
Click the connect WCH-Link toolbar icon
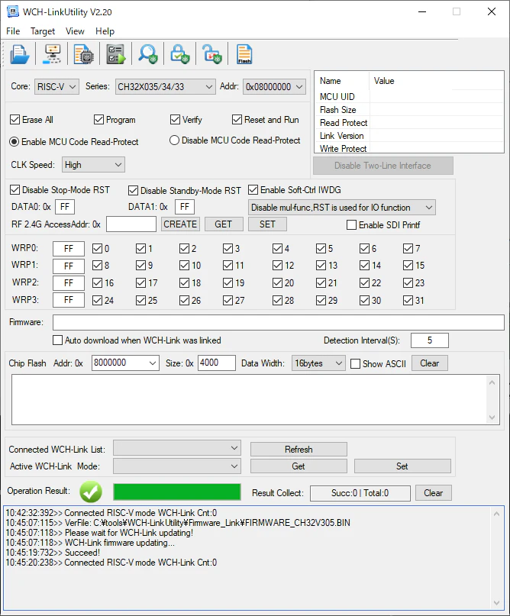tap(52, 54)
